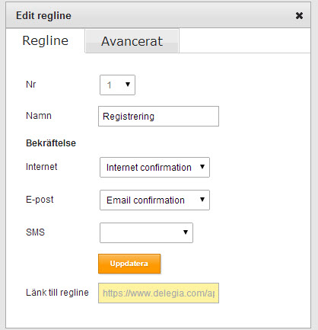This screenshot has width=318, height=330.
Task: Click the Bekräftelse section heading
Action: point(51,143)
